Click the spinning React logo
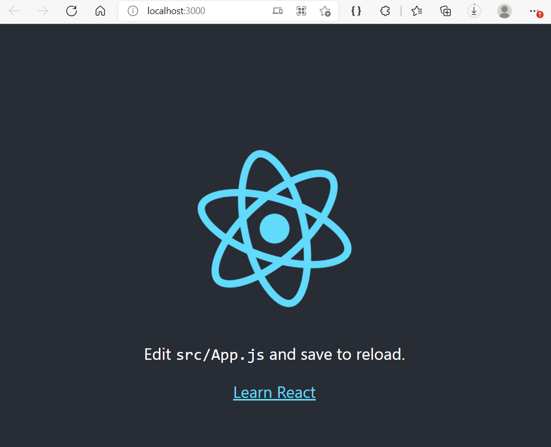 [274, 228]
